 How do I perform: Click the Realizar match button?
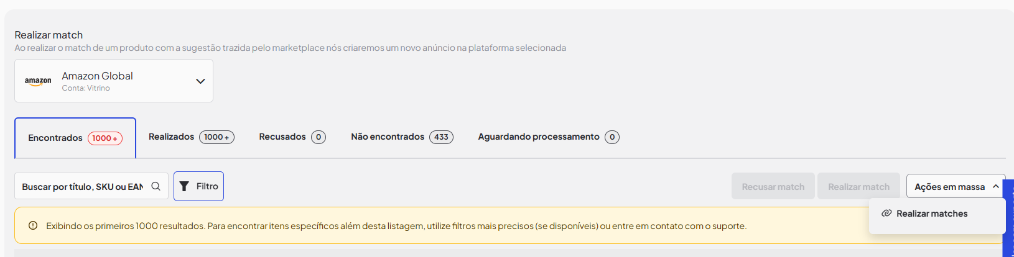[x=858, y=186]
